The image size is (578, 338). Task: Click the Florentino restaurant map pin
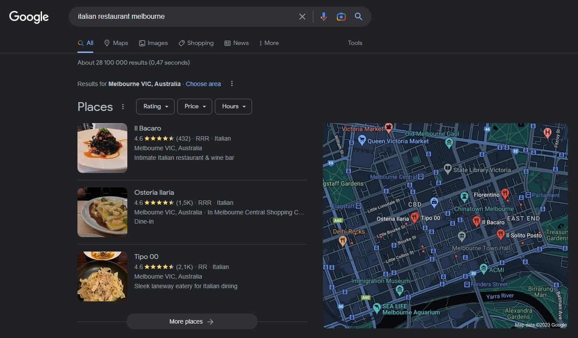pos(505,193)
